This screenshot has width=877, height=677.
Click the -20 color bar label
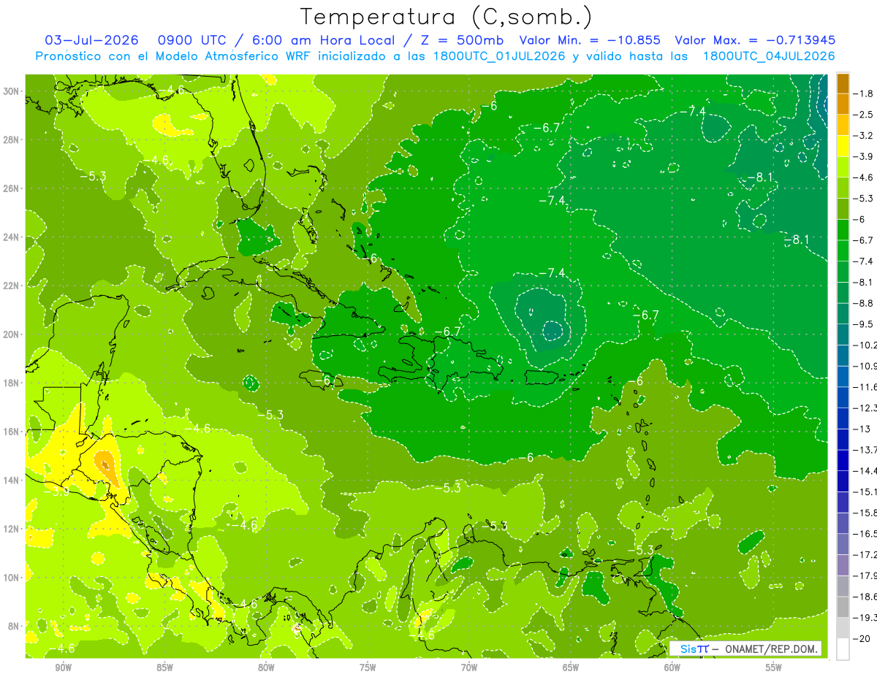click(x=863, y=639)
